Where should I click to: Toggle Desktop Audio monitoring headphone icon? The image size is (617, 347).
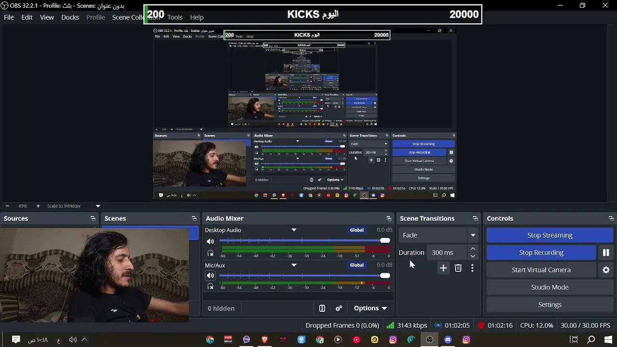pos(210,253)
